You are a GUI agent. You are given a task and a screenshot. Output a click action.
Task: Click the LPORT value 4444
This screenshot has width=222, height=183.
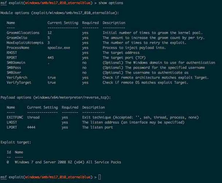tap(31, 127)
